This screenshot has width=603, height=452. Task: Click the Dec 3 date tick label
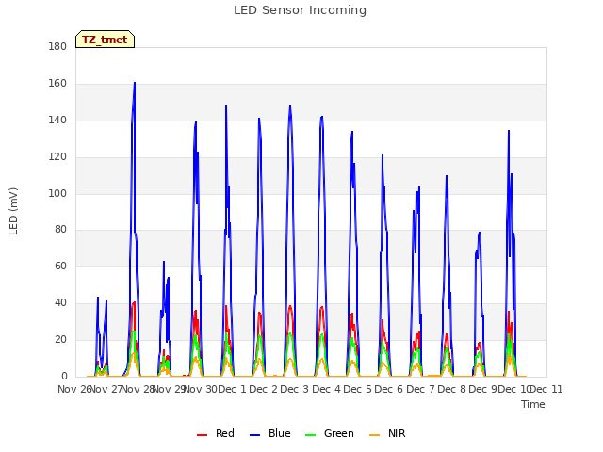295,389
